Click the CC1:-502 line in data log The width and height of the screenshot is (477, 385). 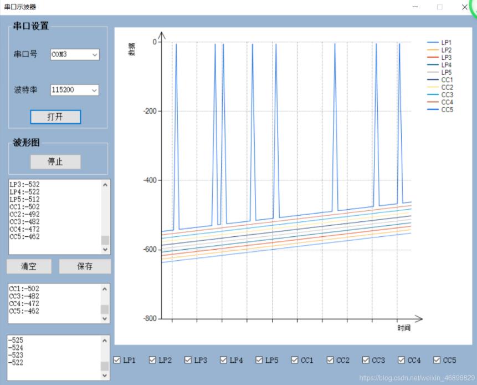[x=25, y=207]
